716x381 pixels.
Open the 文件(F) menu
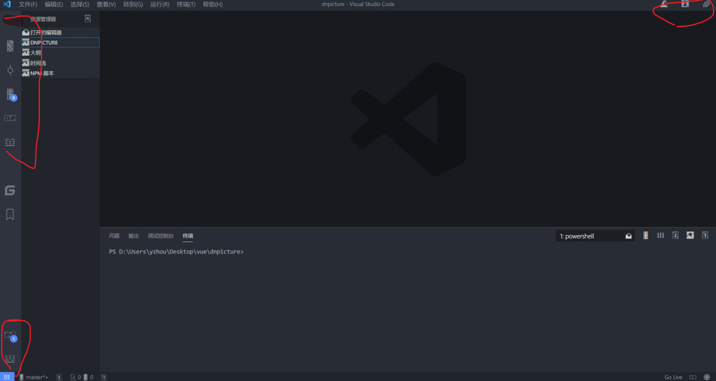pos(28,4)
